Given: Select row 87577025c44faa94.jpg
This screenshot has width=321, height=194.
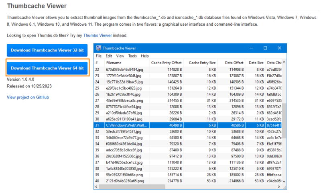Looking at the screenshot, I should point(188,107).
